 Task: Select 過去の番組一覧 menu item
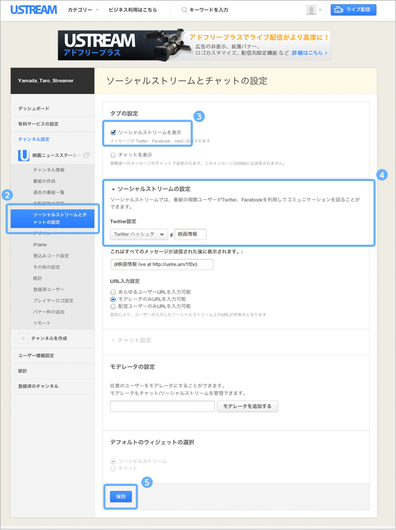49,192
